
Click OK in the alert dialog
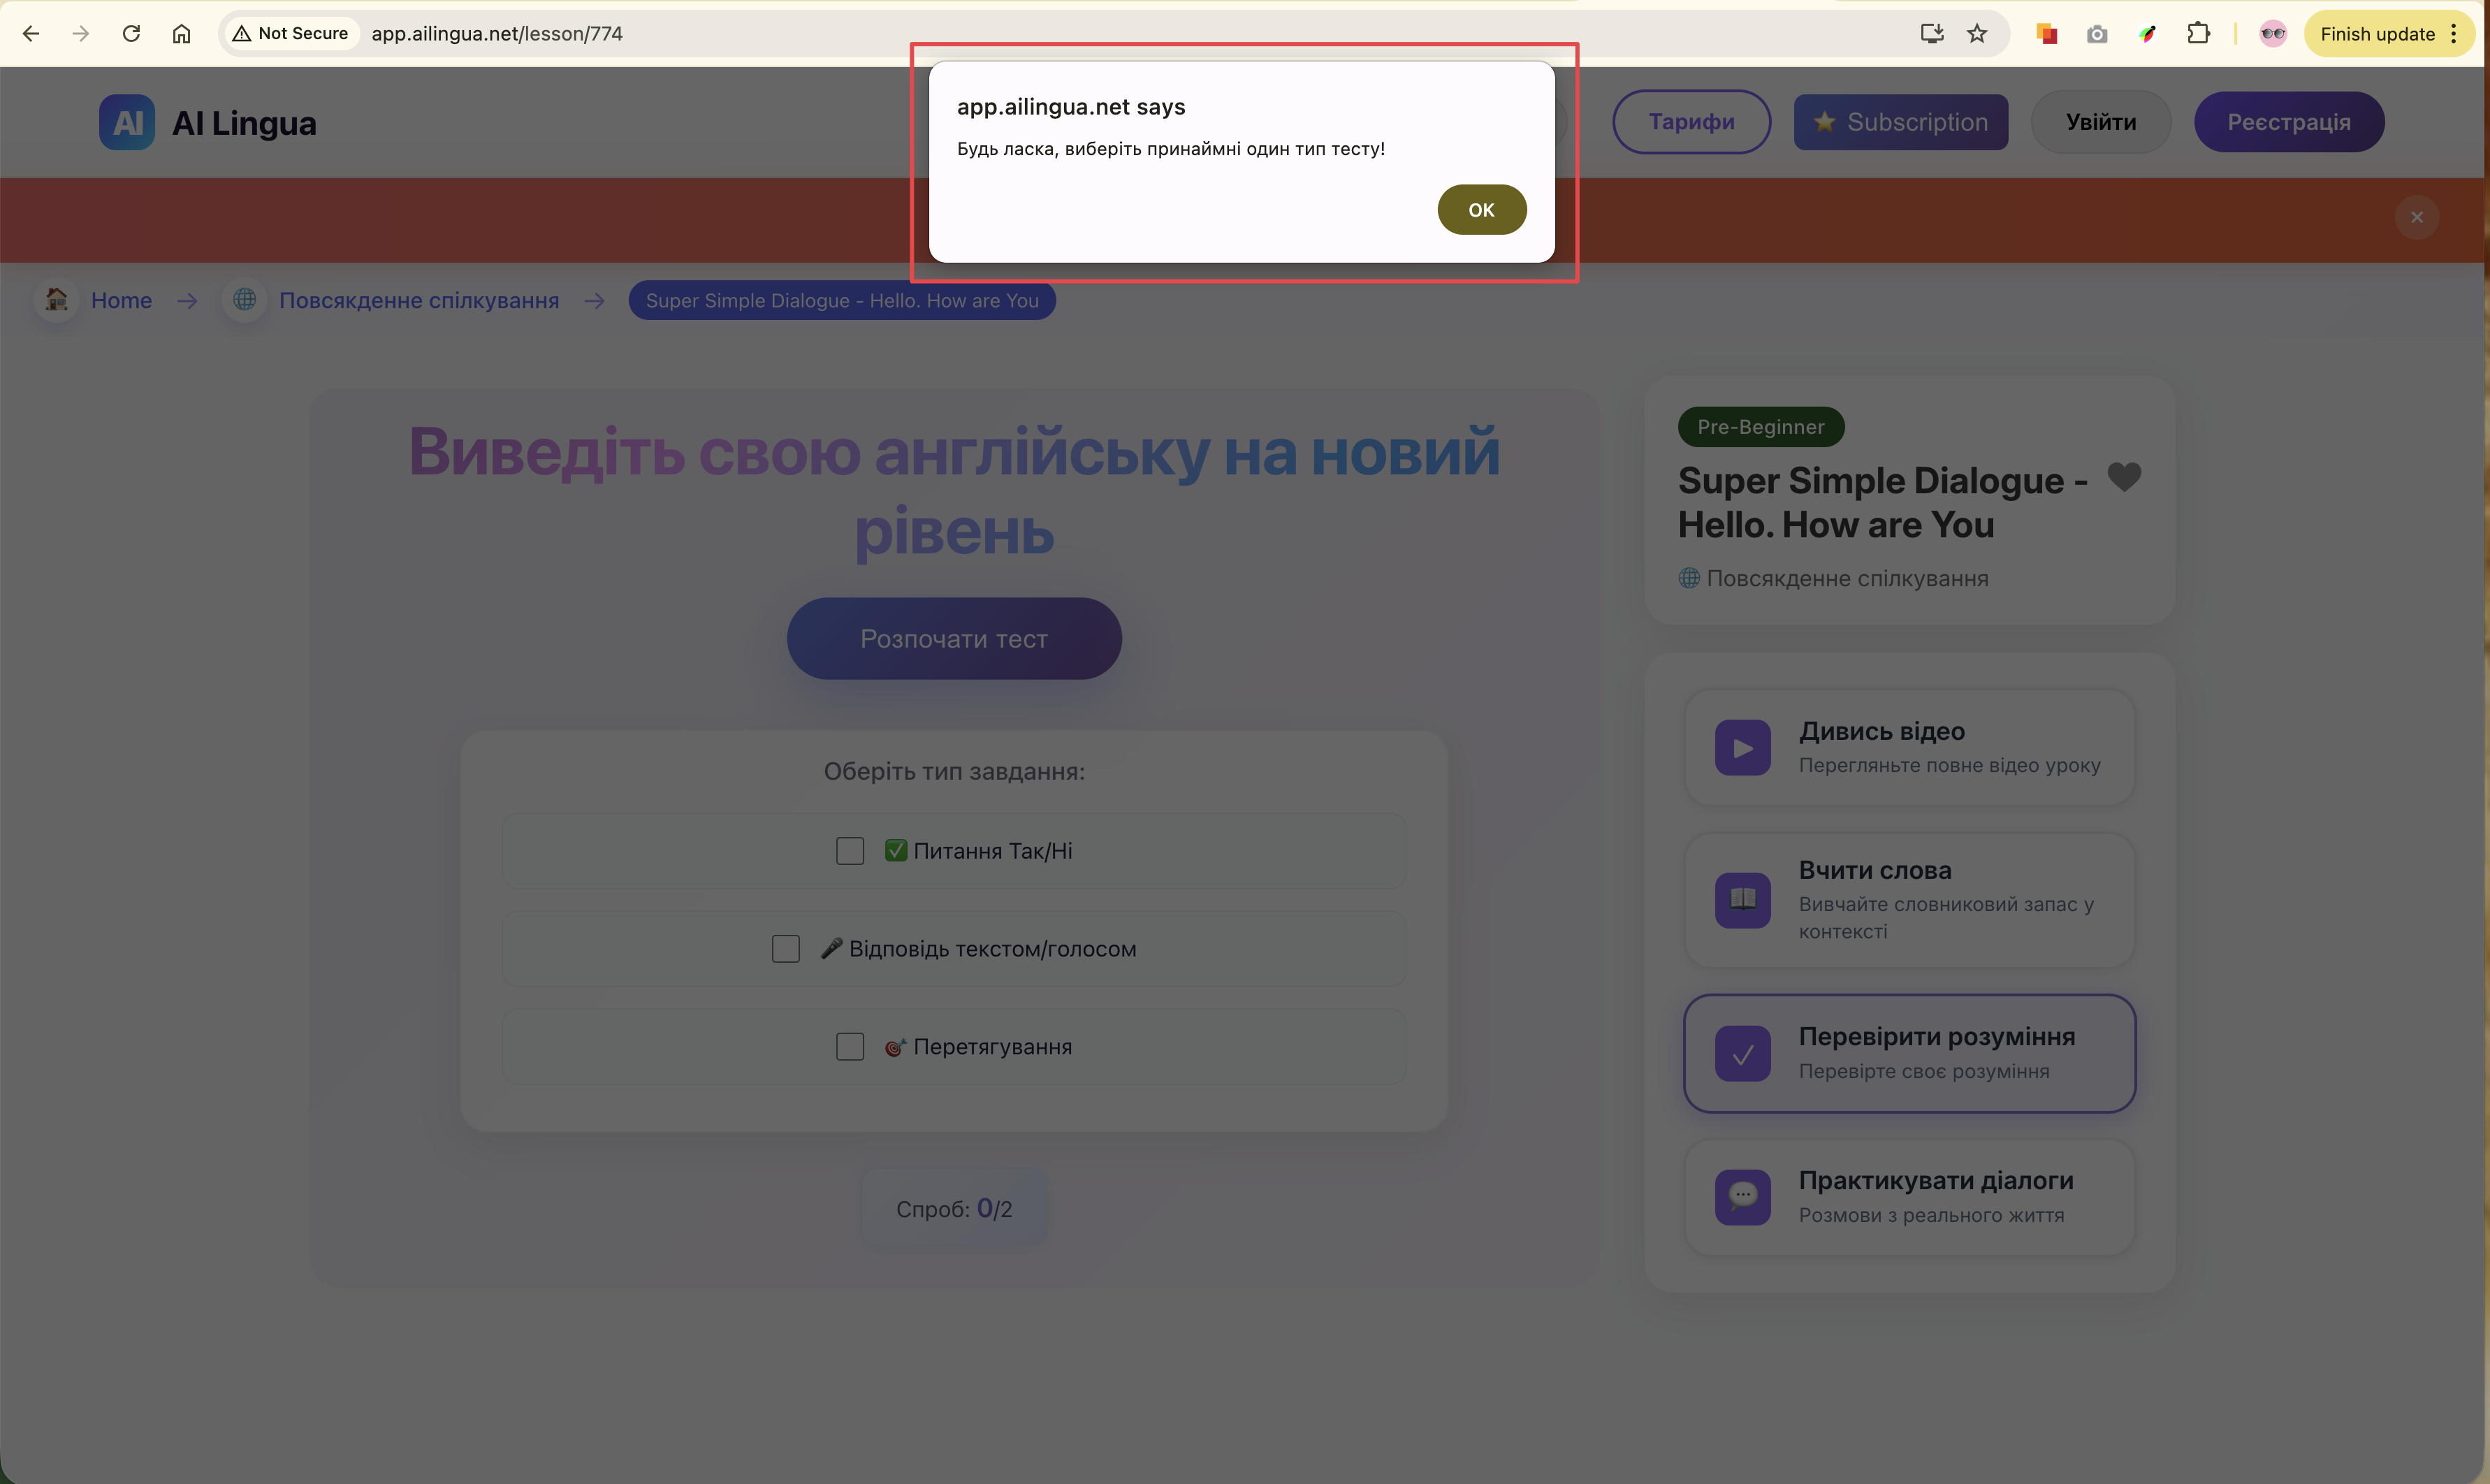pos(1481,210)
